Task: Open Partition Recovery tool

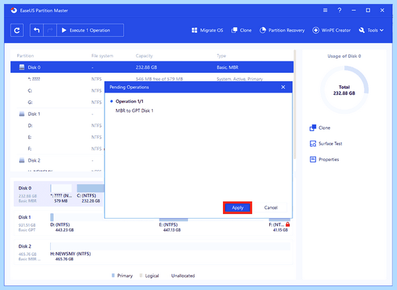Action: (x=282, y=30)
